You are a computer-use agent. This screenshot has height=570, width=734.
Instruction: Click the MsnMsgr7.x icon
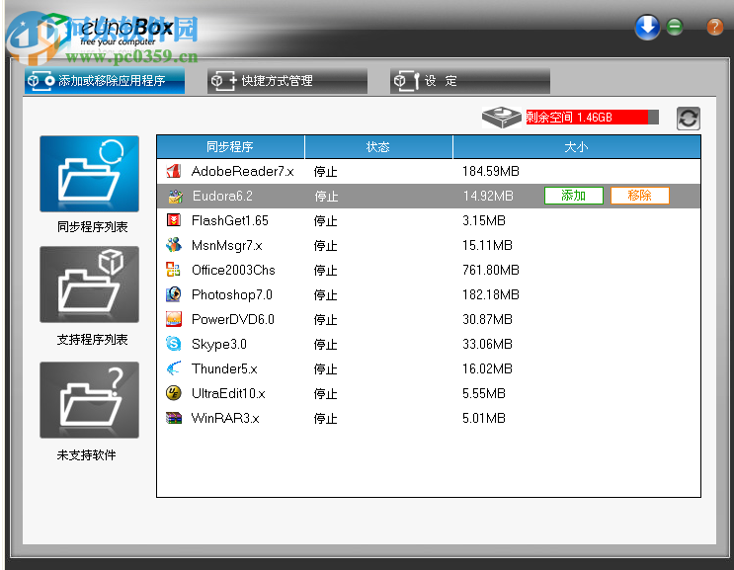tap(174, 245)
